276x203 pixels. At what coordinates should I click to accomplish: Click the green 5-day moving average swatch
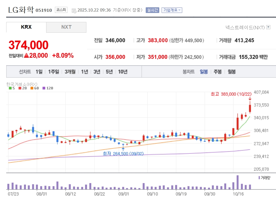point(10,88)
